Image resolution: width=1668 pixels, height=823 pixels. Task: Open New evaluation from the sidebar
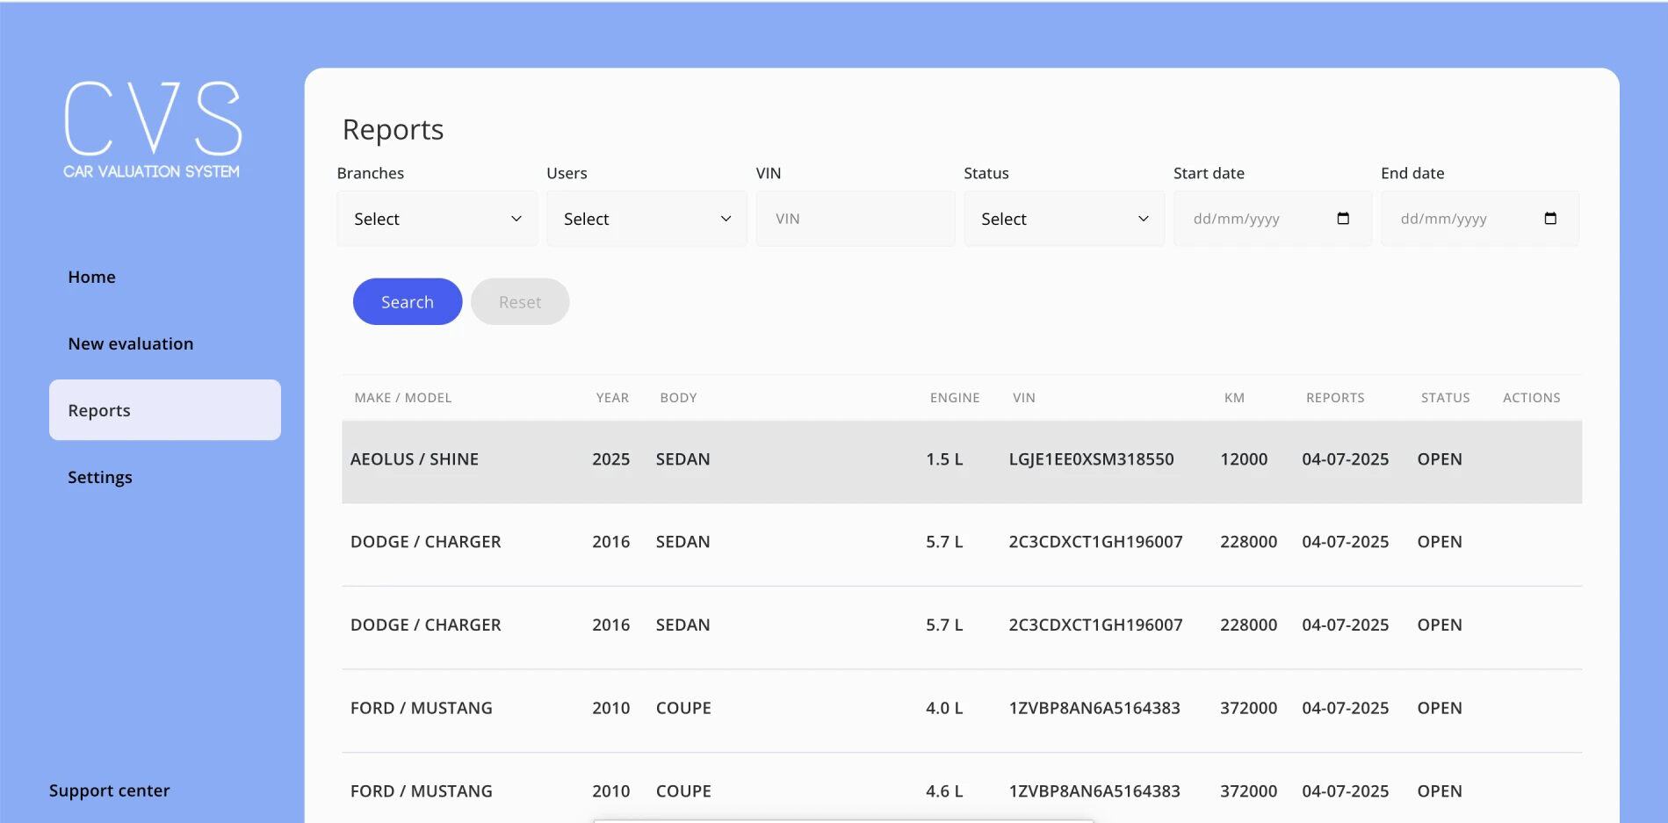pyautogui.click(x=131, y=343)
